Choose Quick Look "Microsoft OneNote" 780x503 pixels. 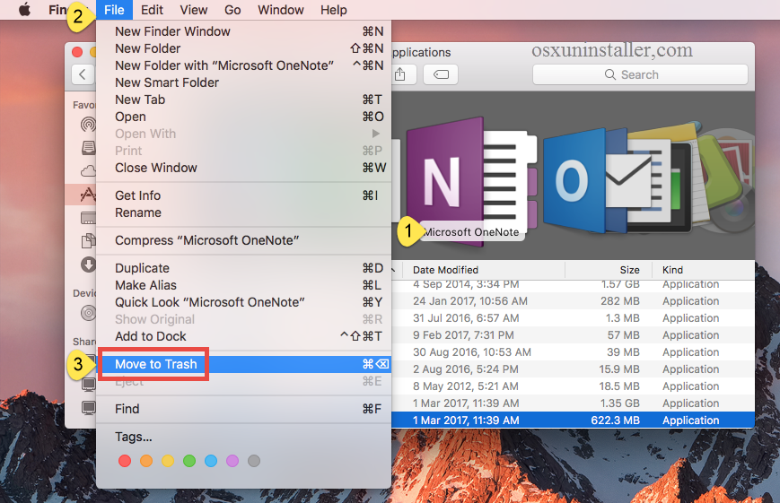click(x=244, y=302)
